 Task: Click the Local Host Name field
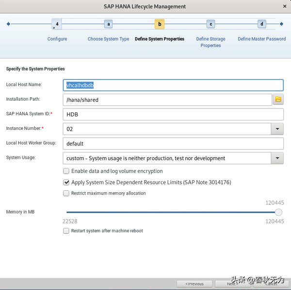173,85
